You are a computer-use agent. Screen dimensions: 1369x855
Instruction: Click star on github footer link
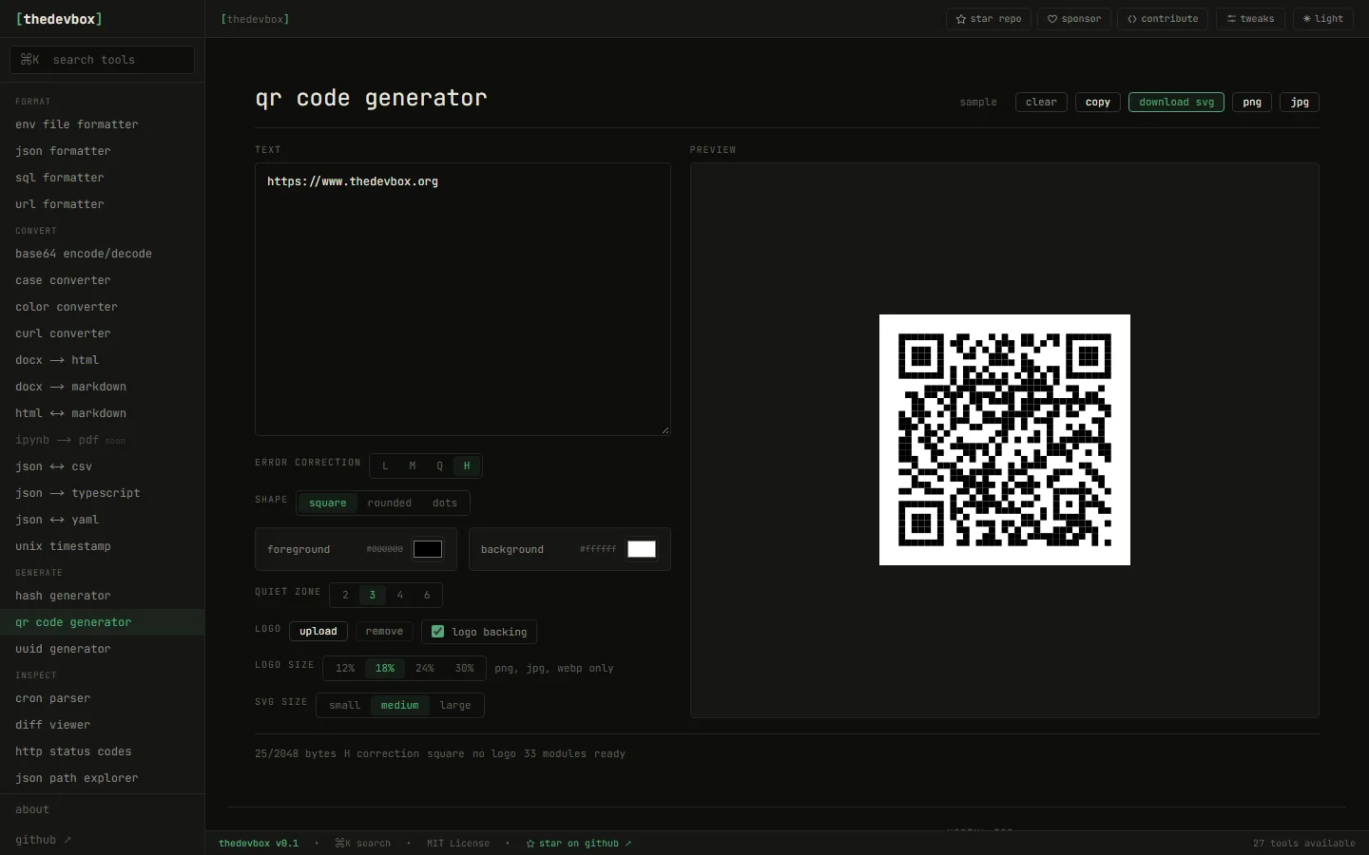[579, 844]
